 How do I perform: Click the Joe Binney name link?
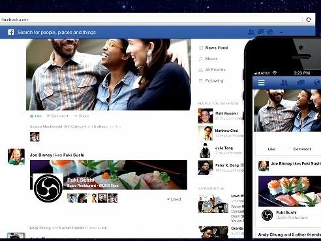click(41, 155)
